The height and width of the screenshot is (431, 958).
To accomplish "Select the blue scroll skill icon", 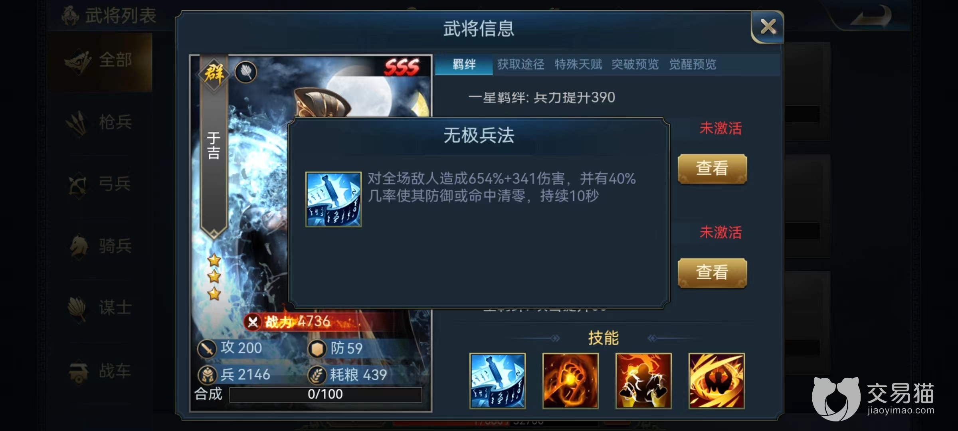I will click(x=497, y=381).
